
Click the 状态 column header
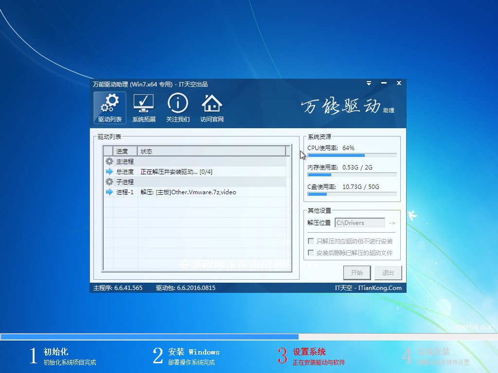(211, 152)
